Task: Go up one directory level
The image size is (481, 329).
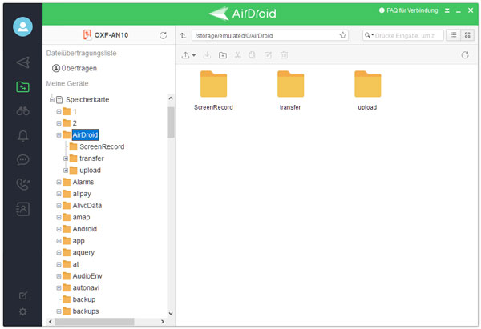Action: 183,35
